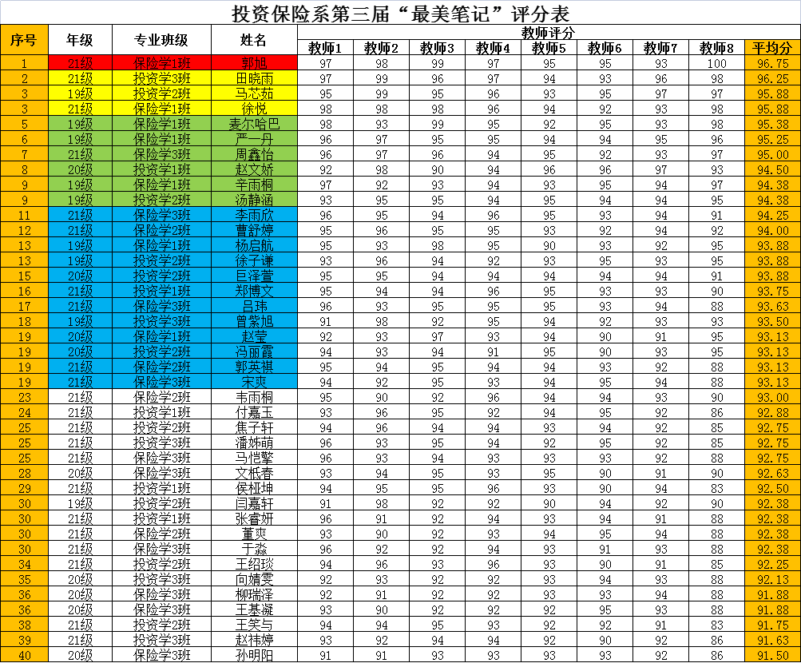The height and width of the screenshot is (663, 801).
Task: Click the table title 投资保险系第三届“最美笔记”评分表
Action: tap(400, 13)
